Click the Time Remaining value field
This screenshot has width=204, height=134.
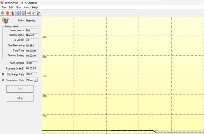[31, 45]
